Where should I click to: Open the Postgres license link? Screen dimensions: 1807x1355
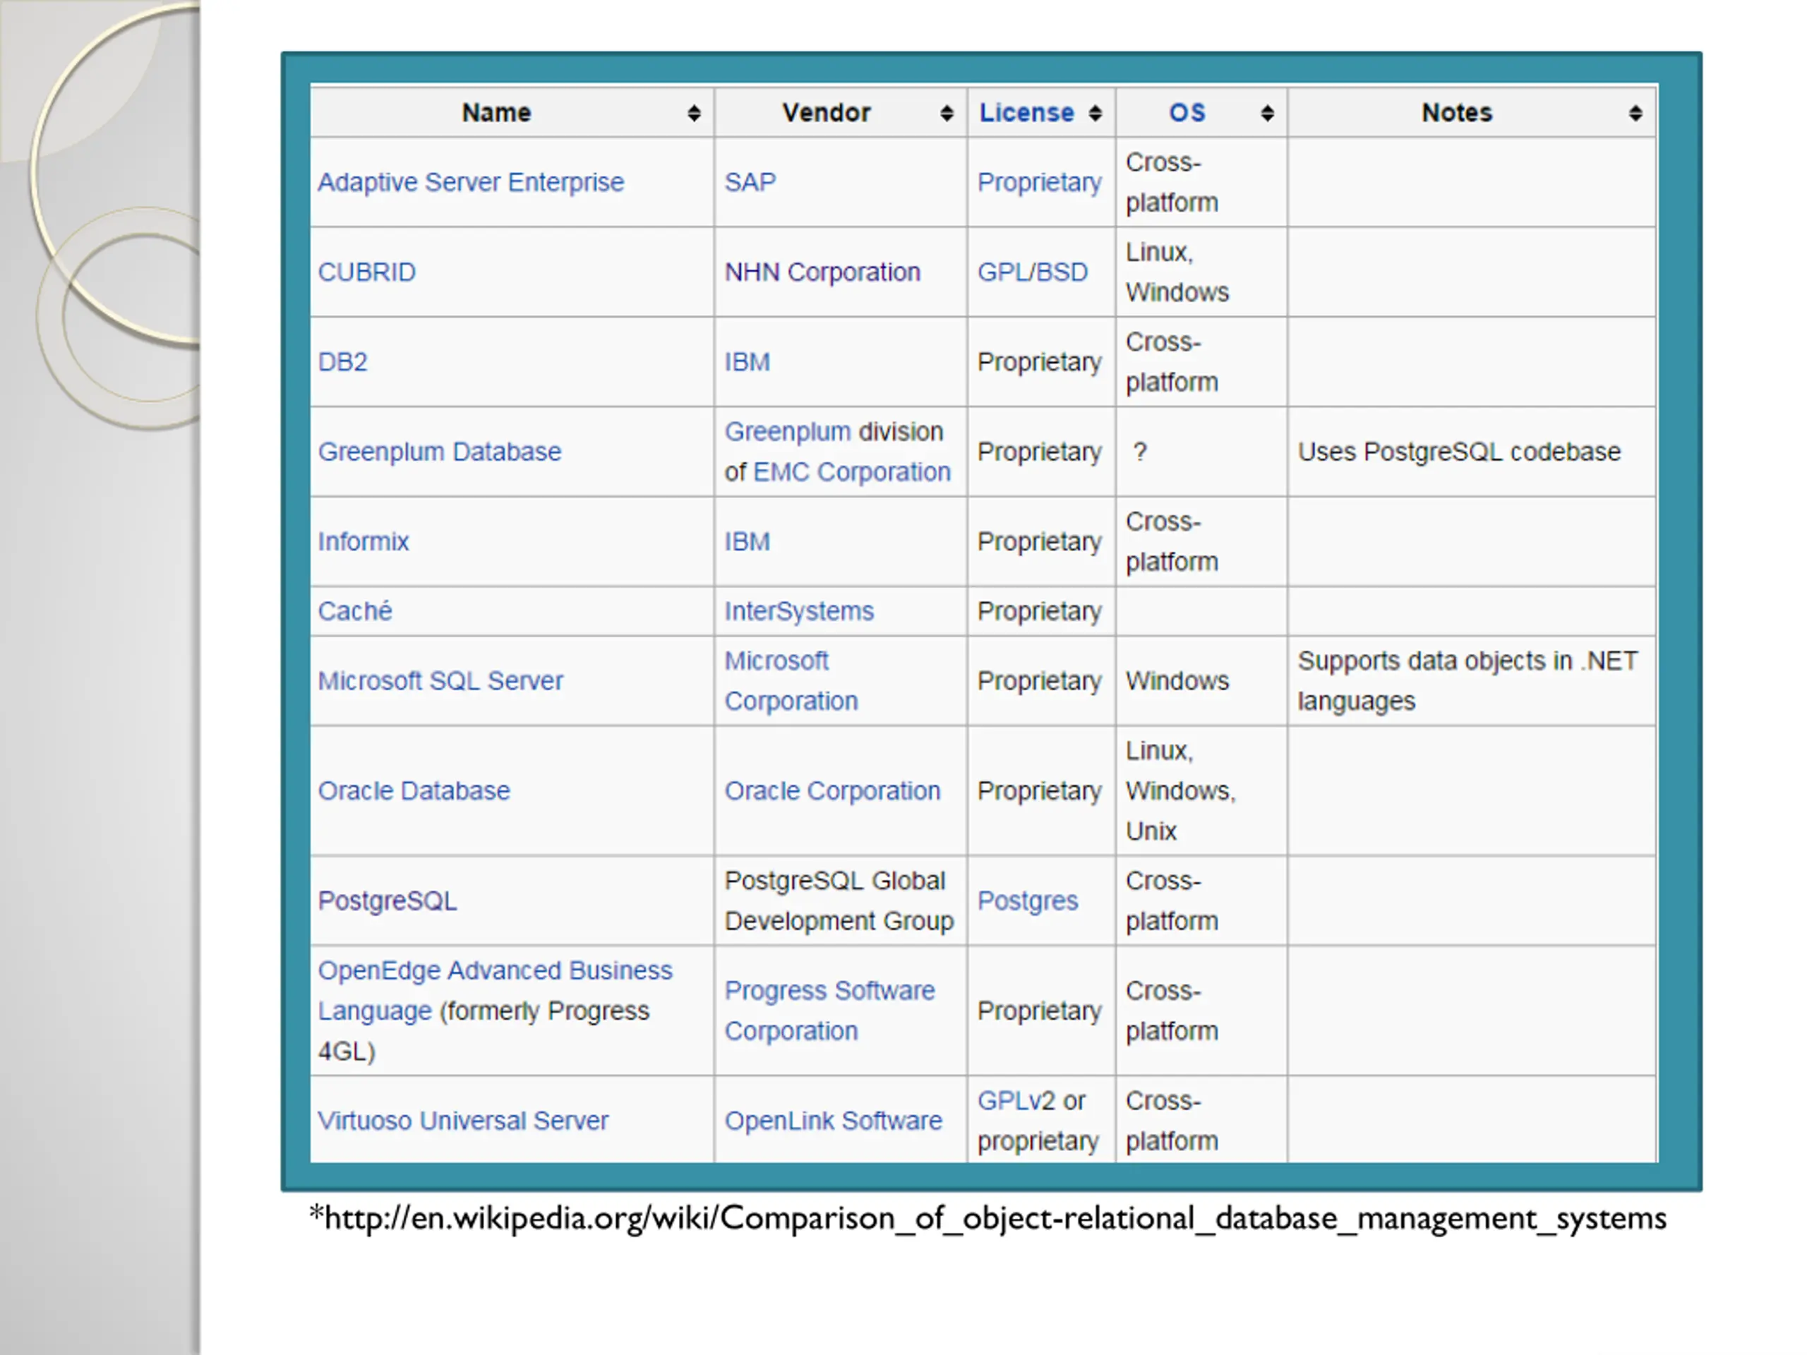[1028, 901]
